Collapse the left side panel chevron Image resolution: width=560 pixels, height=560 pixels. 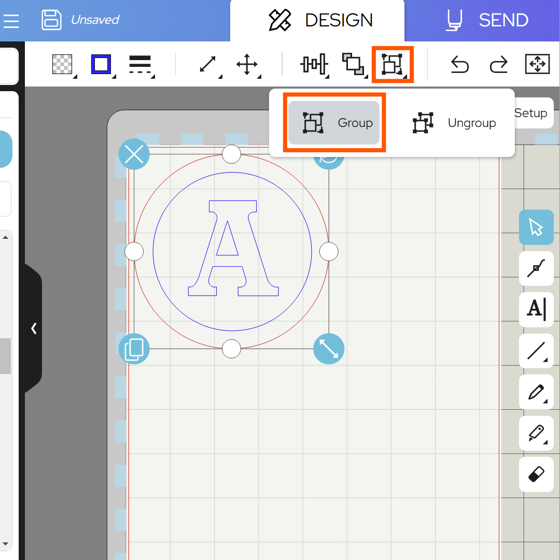pos(34,328)
